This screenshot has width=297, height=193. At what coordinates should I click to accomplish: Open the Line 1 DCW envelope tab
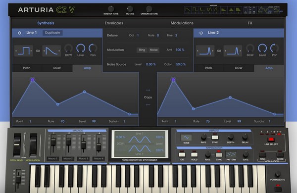pos(57,68)
